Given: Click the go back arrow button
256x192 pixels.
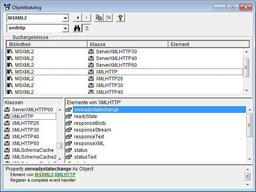Looking at the screenshot, I should point(78,18).
